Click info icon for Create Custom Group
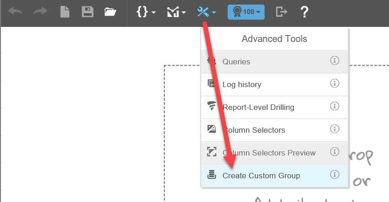This screenshot has width=389, height=202. coord(335,175)
